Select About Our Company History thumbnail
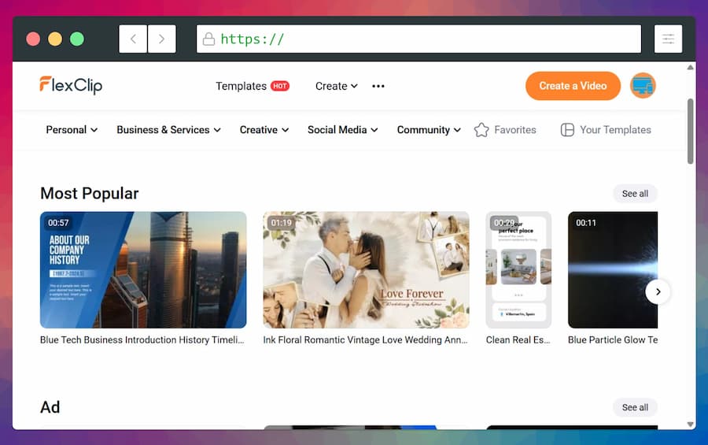708x445 pixels. click(143, 270)
